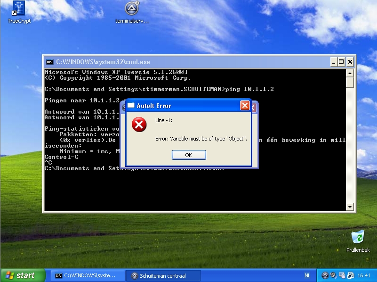
Task: Minimize the cmd.exe window
Action: [334, 62]
